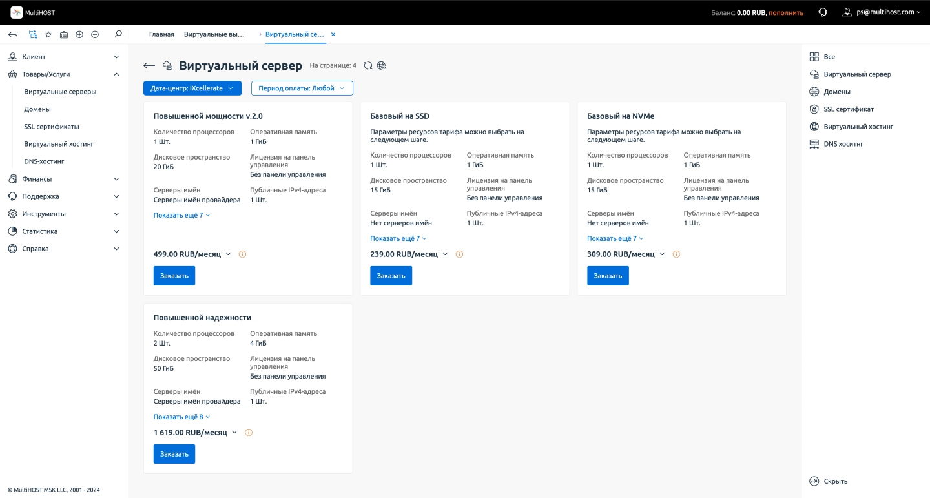Refresh the tariff list with reload icon
This screenshot has width=930, height=498.
click(x=368, y=65)
